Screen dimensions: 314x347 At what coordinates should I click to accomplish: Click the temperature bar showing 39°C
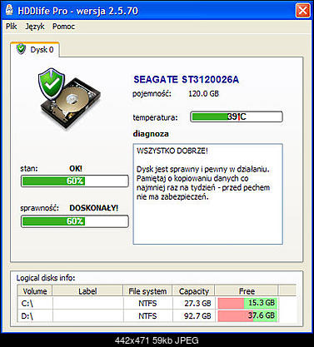tap(237, 116)
